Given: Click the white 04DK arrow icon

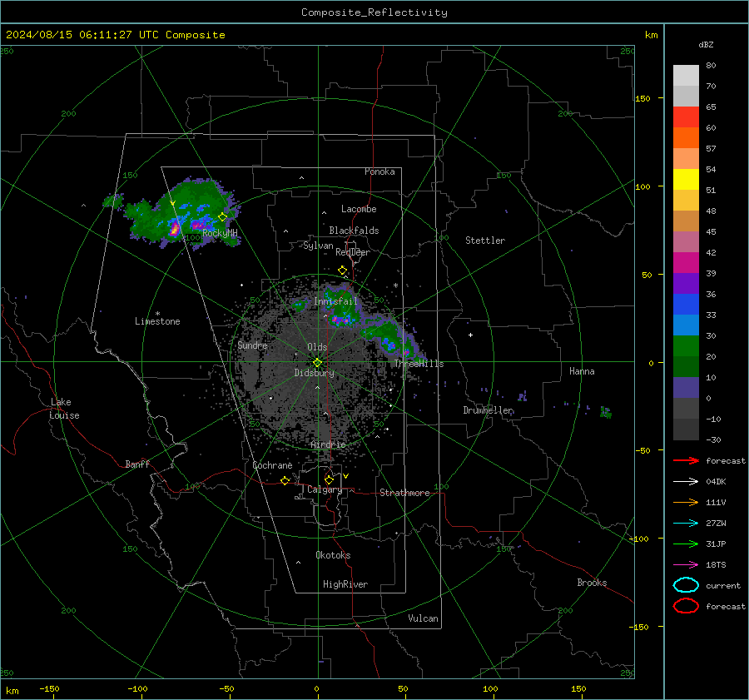Looking at the screenshot, I should tap(686, 482).
